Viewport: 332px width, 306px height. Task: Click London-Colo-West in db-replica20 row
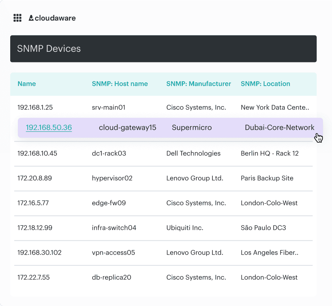click(x=269, y=278)
